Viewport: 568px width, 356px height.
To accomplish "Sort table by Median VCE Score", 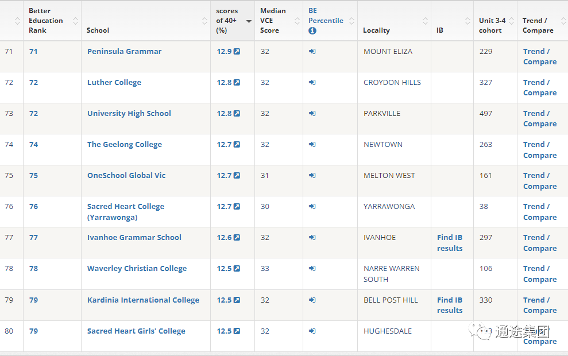I will pos(297,21).
